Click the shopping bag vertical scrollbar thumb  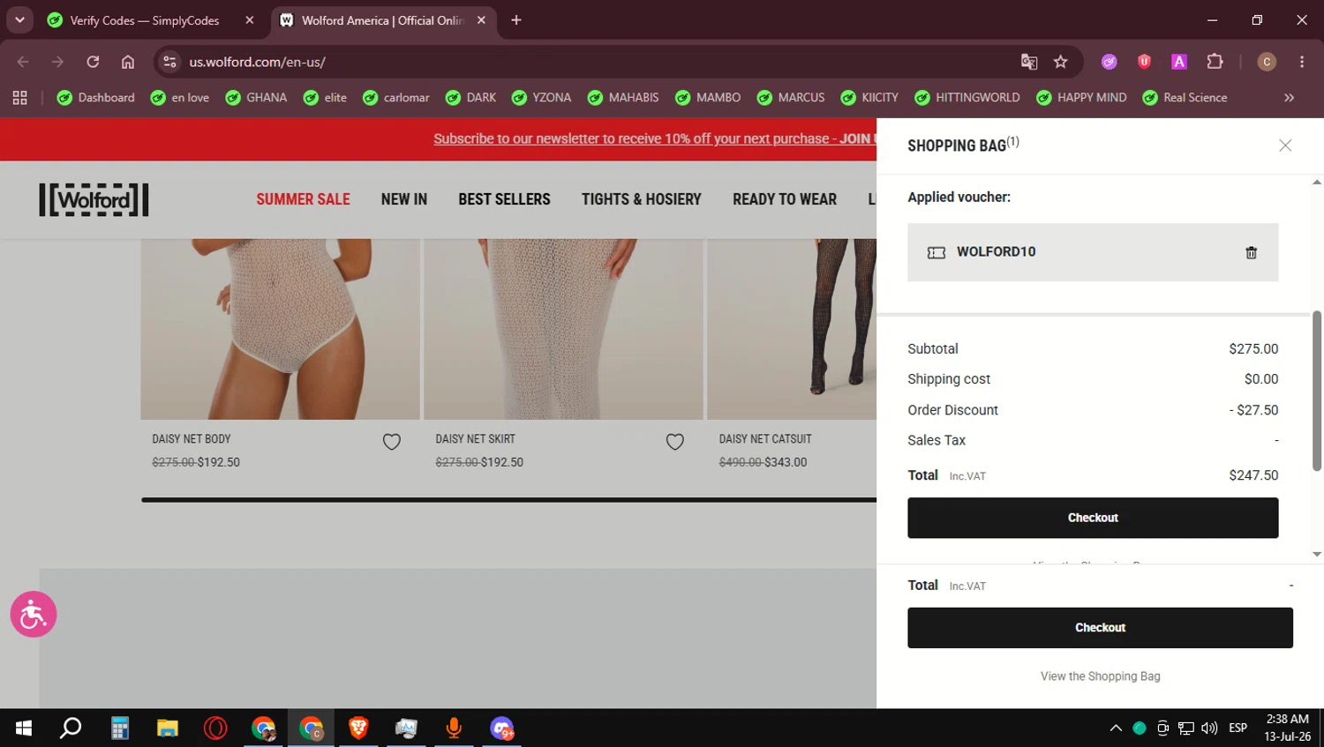(1317, 391)
